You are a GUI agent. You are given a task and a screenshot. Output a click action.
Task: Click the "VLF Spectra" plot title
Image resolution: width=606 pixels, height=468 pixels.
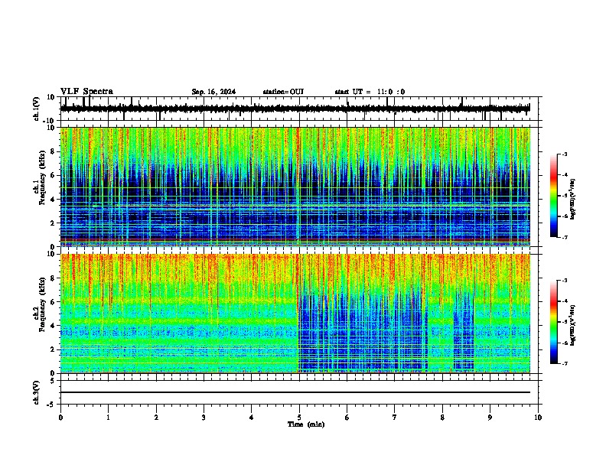[x=86, y=92]
